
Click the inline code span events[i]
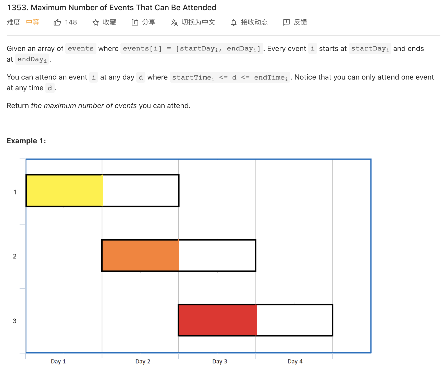click(x=142, y=48)
